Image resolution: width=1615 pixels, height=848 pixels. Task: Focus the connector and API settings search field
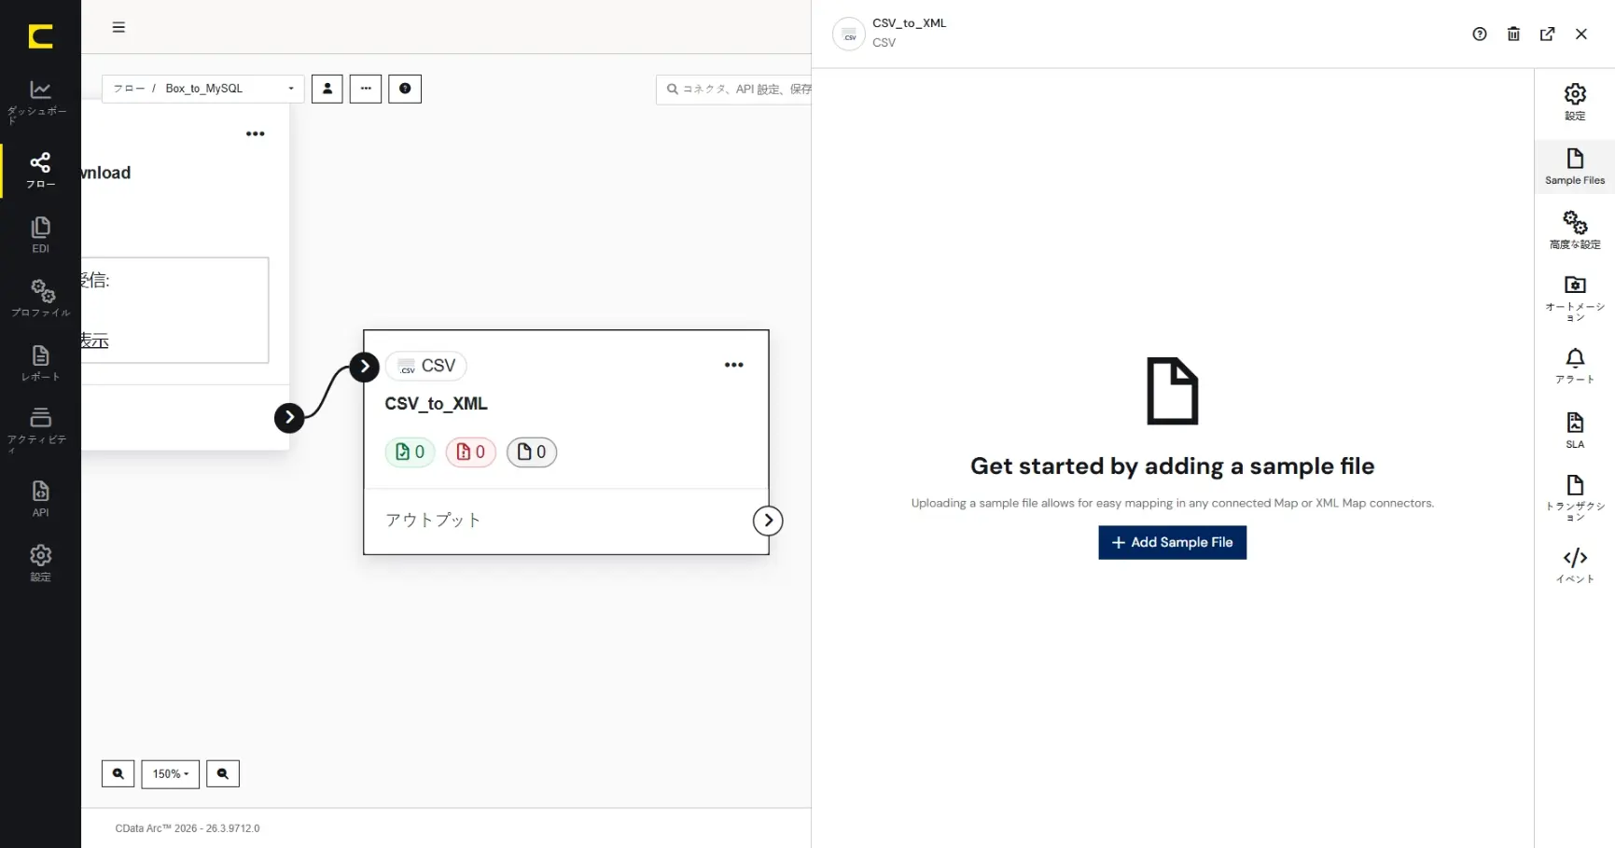click(733, 89)
